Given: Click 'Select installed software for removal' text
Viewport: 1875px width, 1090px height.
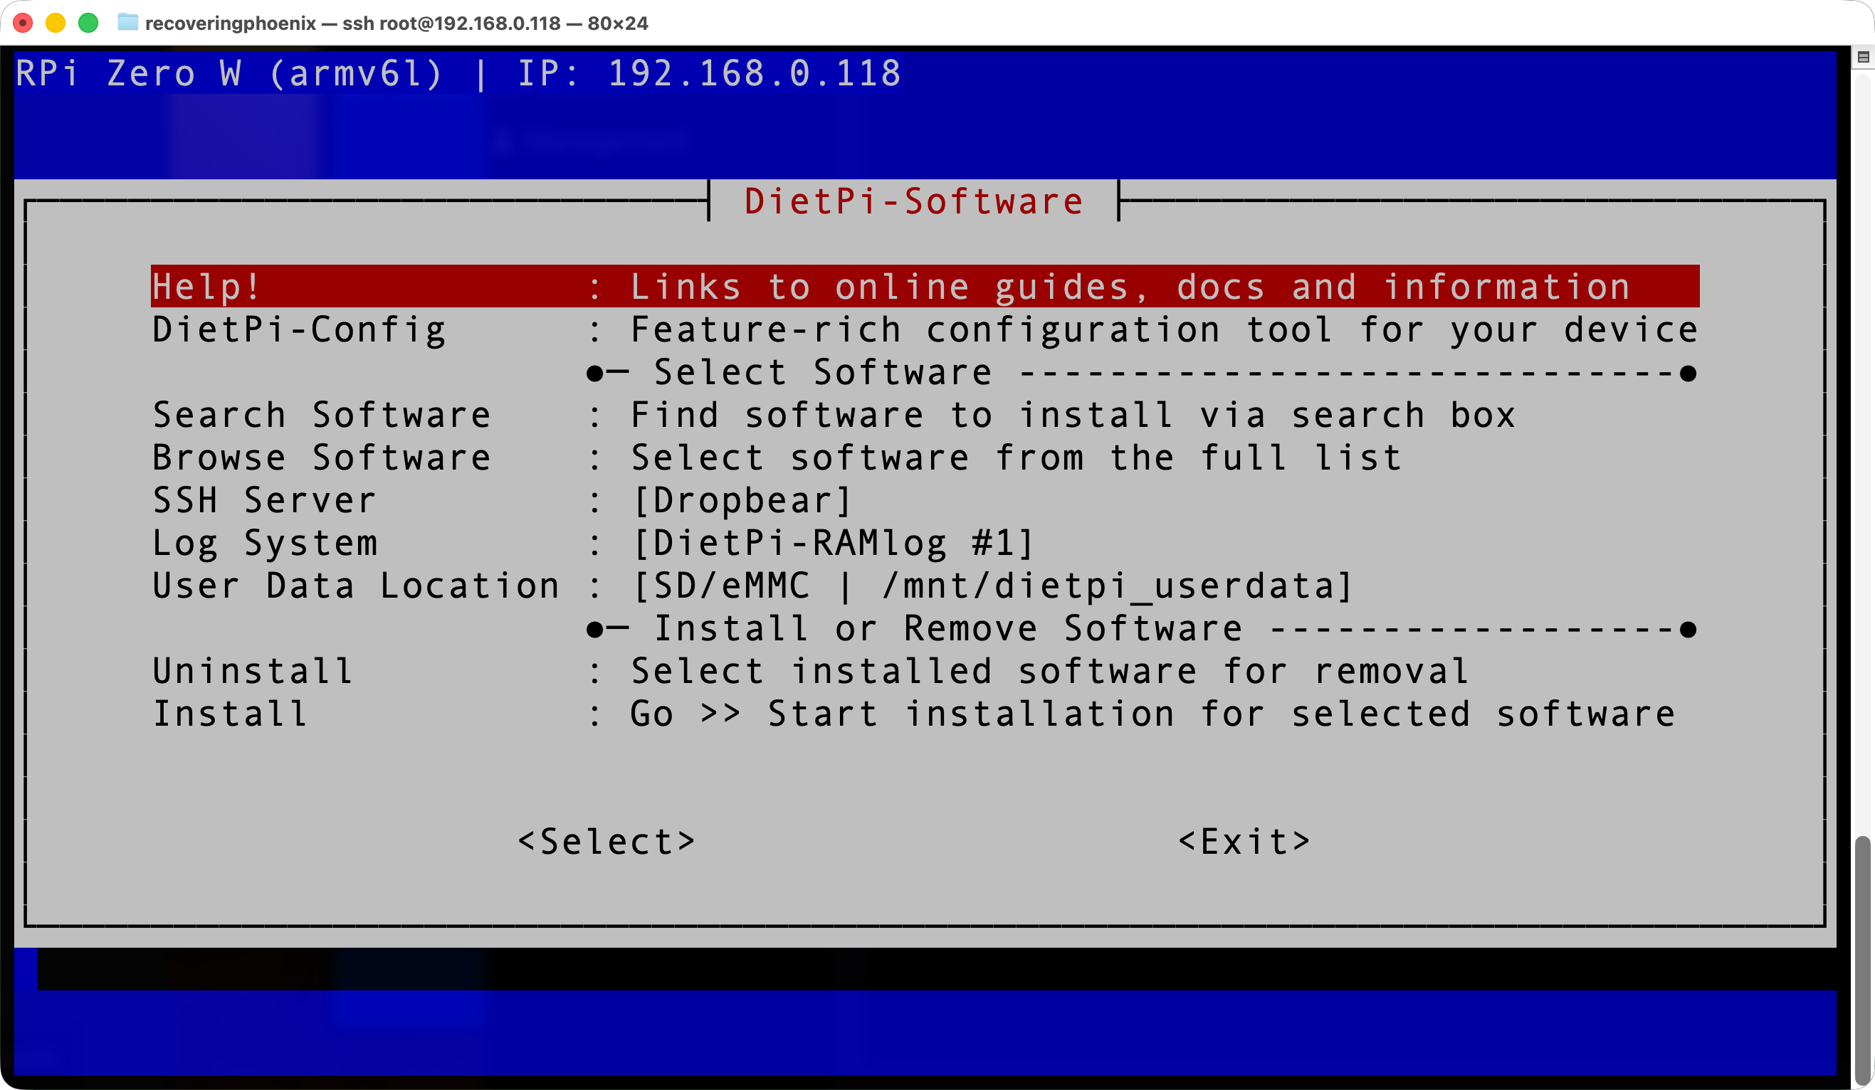Looking at the screenshot, I should click(x=1050, y=672).
